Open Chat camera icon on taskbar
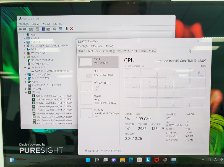Image resolution: width=224 pixels, height=167 pixels. coord(114,160)
